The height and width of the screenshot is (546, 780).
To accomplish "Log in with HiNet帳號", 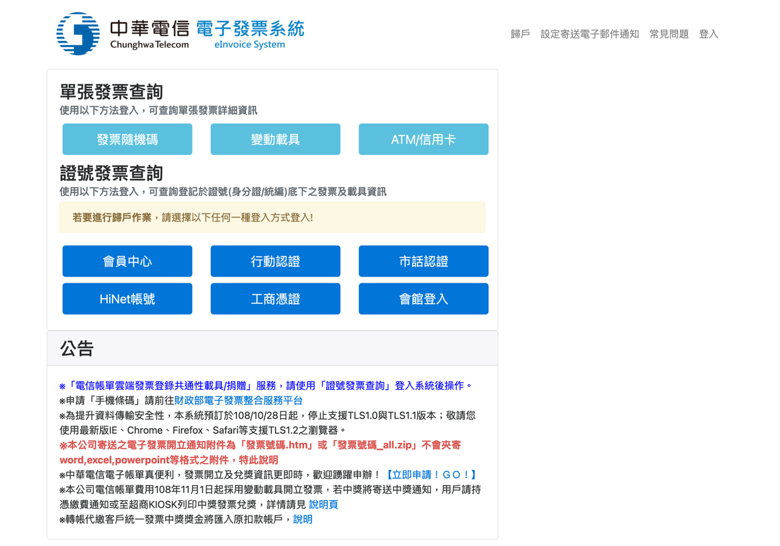I will point(127,299).
